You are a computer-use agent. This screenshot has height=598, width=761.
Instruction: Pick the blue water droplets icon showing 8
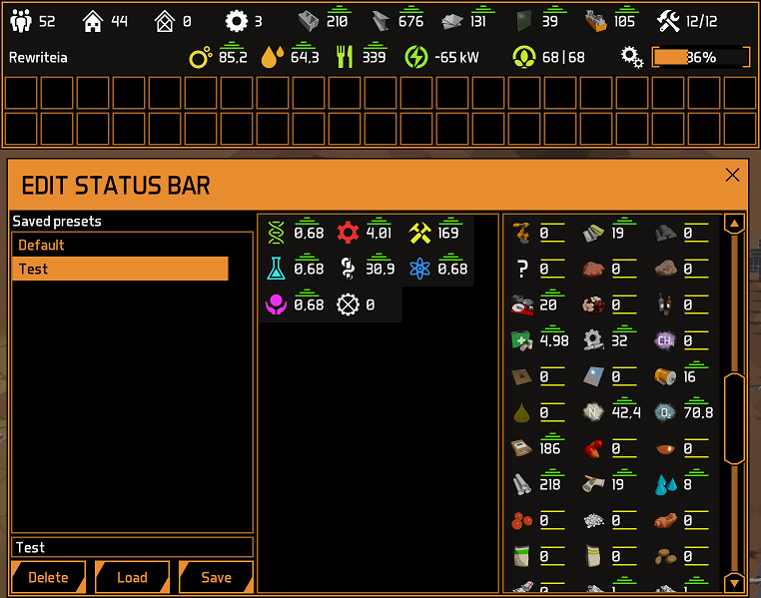click(x=665, y=484)
